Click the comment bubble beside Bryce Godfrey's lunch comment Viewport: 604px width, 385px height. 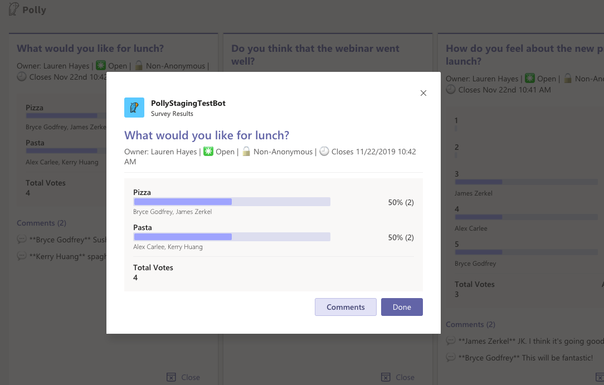tap(22, 239)
